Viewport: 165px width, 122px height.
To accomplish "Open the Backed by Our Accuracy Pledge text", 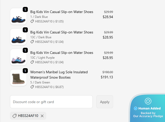I will pos(148,115).
